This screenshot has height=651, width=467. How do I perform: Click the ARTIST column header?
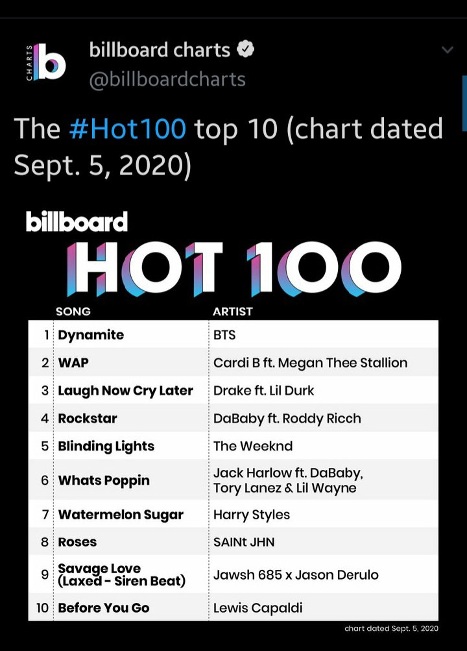[232, 312]
